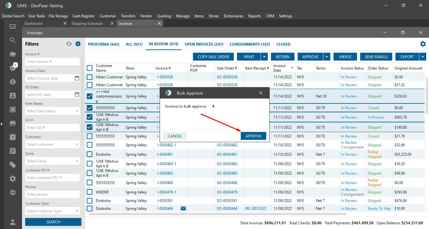Open the price tag sidebar icon
The width and height of the screenshot is (429, 229).
[x=13, y=165]
